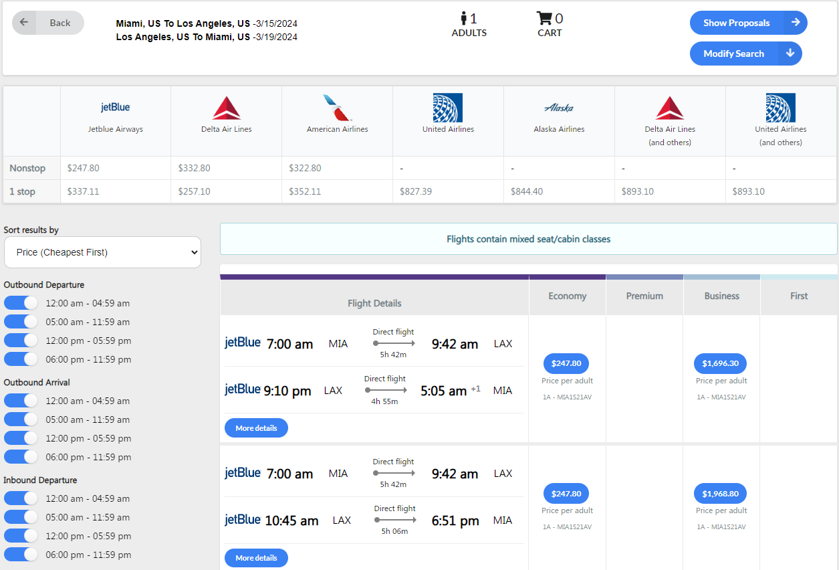The image size is (839, 570).
Task: Click jetBlue logo on 7:00 am flight, first result
Action: (x=243, y=343)
